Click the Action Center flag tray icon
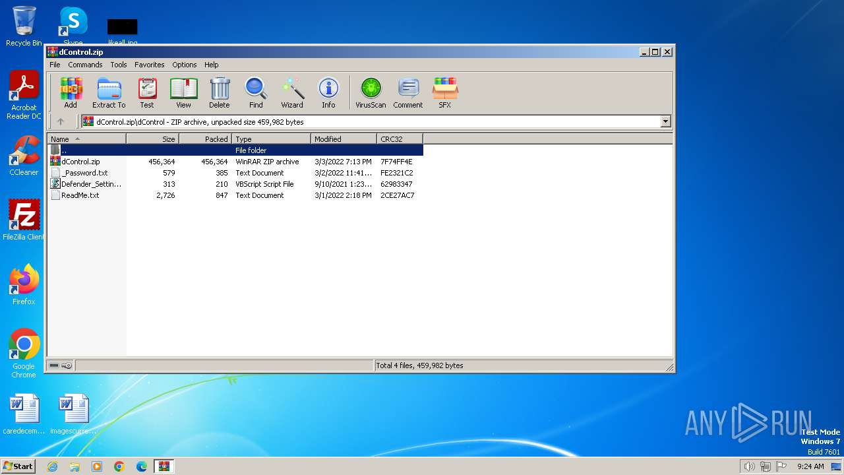Screen dimensions: 844x475 click(x=781, y=466)
